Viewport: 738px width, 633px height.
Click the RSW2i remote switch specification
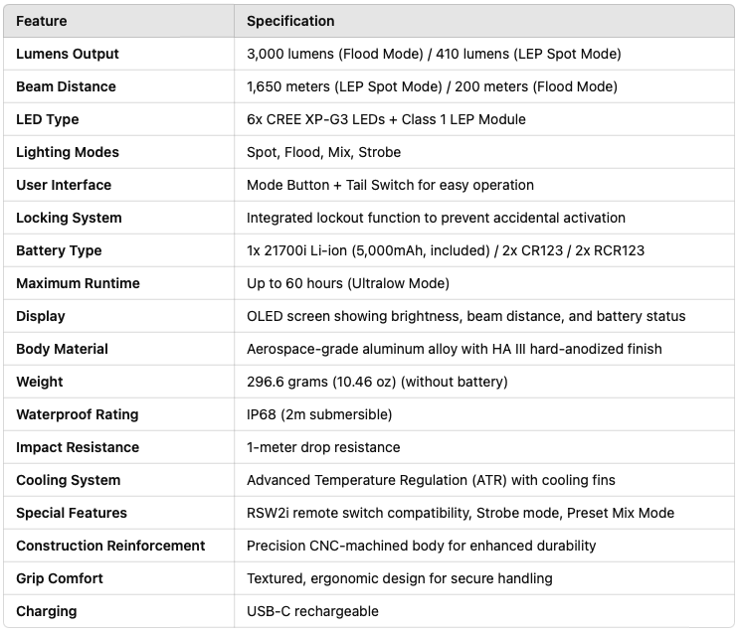coord(460,513)
